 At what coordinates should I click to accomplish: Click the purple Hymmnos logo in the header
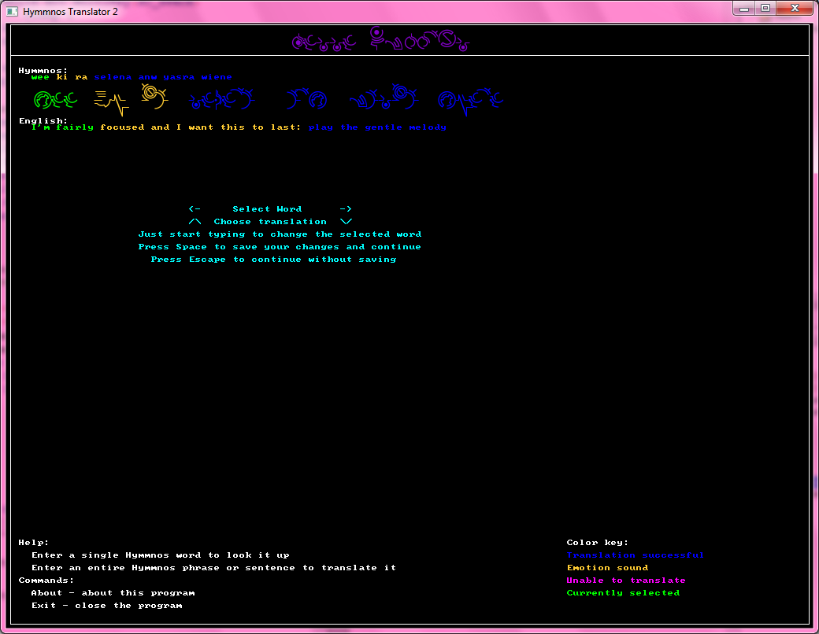pos(380,40)
